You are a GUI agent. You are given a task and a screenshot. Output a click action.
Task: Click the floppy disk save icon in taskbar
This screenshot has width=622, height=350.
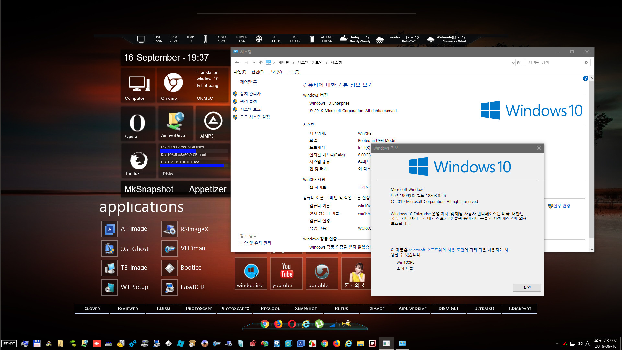37,344
